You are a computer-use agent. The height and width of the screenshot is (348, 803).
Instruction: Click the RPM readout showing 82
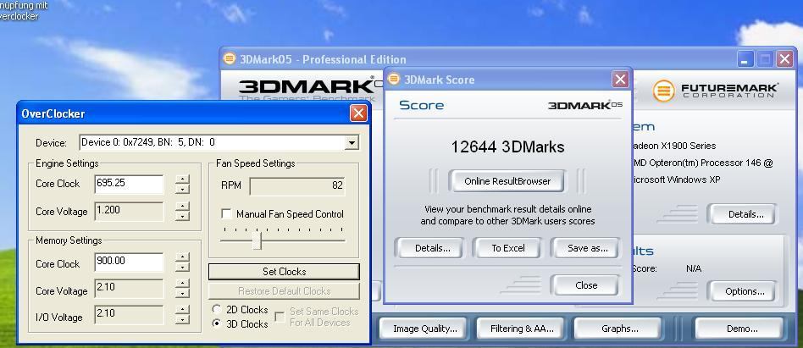[297, 185]
